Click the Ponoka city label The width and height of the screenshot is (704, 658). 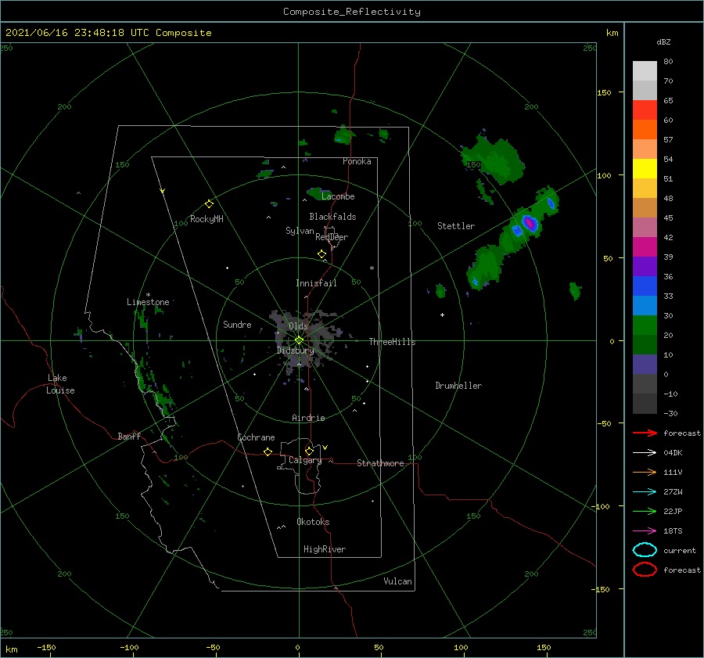coord(357,161)
